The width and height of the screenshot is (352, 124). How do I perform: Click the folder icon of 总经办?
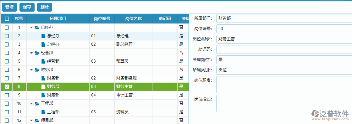coord(37,28)
